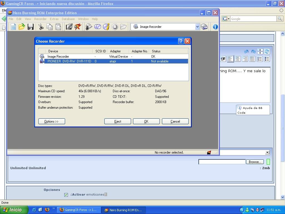This screenshot has width=285, height=214.
Task: Click the Eject disc toolbar icon
Action: [x=115, y=27]
